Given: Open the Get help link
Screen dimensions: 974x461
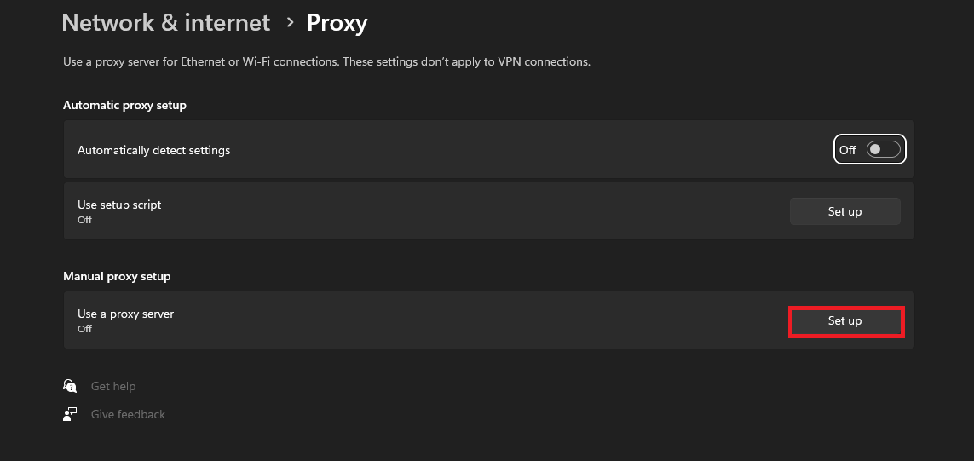Looking at the screenshot, I should [x=113, y=387].
